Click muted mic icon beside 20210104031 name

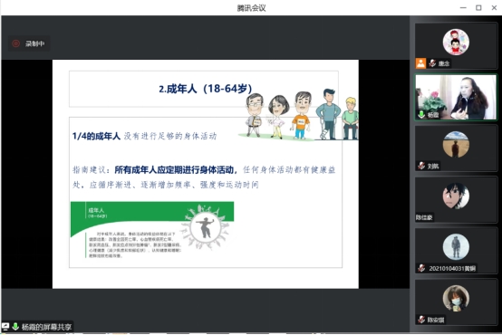click(421, 268)
